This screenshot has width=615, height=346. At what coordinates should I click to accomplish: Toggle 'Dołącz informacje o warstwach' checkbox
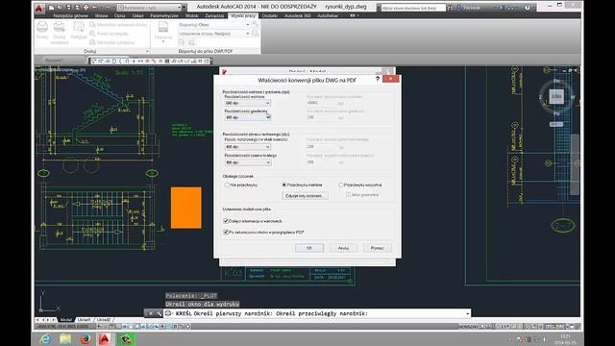pos(226,221)
